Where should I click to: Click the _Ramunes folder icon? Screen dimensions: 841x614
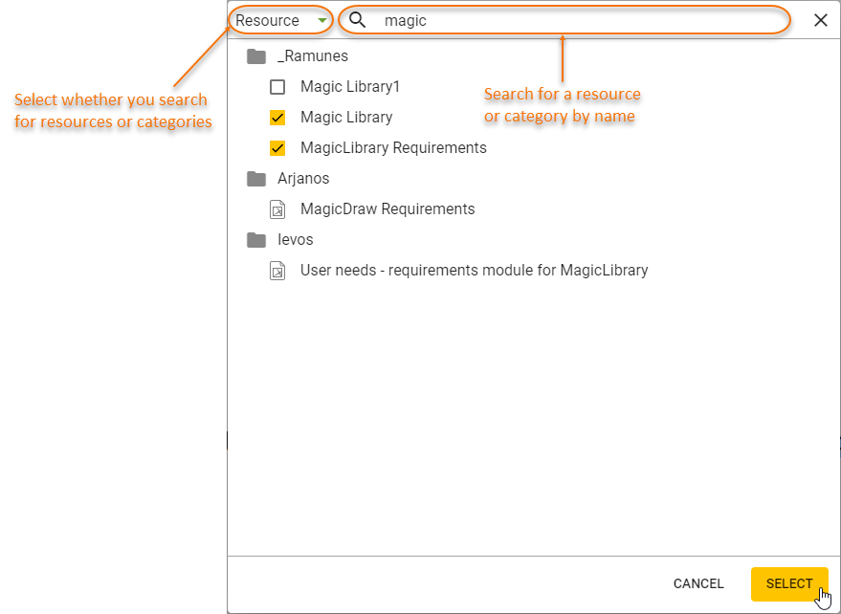click(256, 56)
